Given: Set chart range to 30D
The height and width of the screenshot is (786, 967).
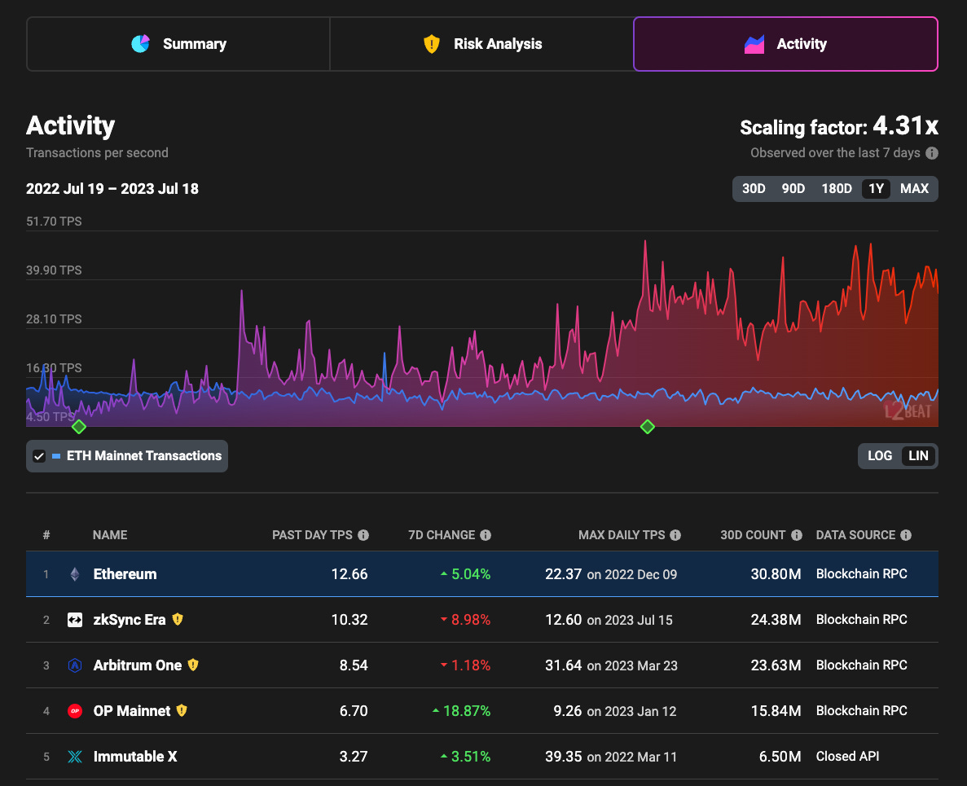Looking at the screenshot, I should click(754, 189).
